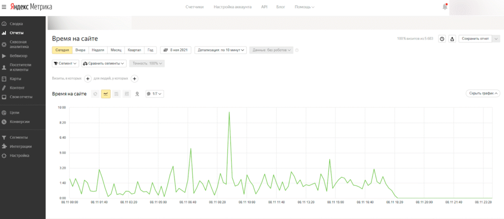Open the 1/7 metrics selector dropdown
This screenshot has height=219, width=504.
[x=155, y=94]
